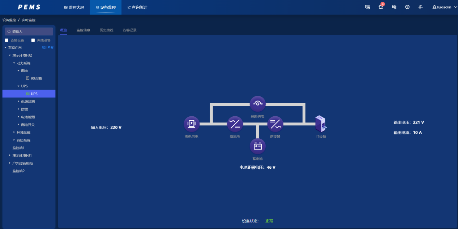Expand the 环境系统 tree node
The height and width of the screenshot is (229, 458).
[x=14, y=133]
